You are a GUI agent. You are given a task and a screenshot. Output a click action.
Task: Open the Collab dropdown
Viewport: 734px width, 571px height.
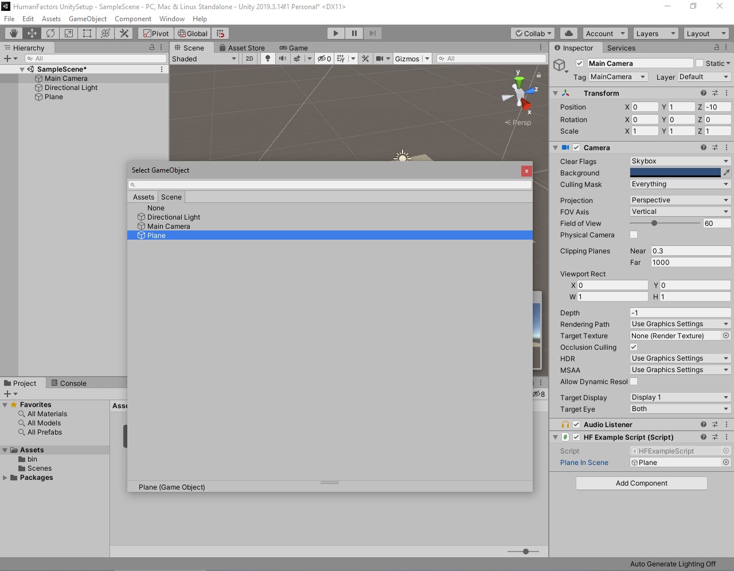(533, 33)
